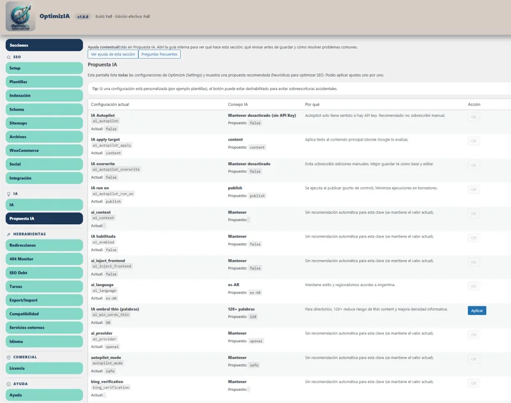Click the OptimizIA logo image
Screen dimensions: 511x403
20,17
